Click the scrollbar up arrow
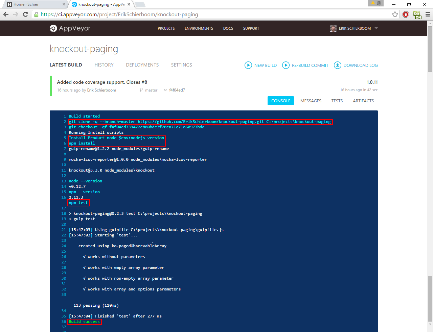 [x=430, y=23]
